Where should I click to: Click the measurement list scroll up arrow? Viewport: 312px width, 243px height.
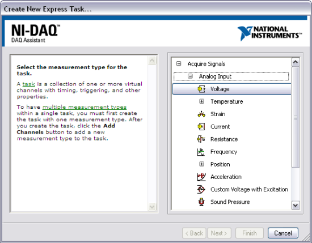click(x=296, y=62)
